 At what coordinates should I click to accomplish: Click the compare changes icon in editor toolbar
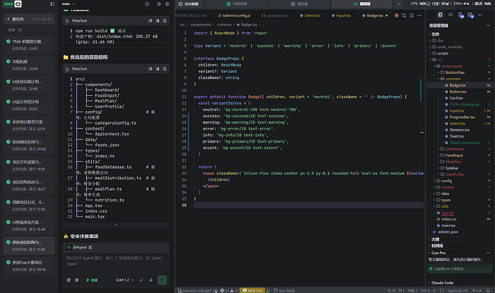404,16
